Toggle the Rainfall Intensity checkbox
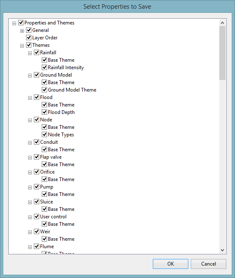Image resolution: width=235 pixels, height=278 pixels. click(x=44, y=68)
